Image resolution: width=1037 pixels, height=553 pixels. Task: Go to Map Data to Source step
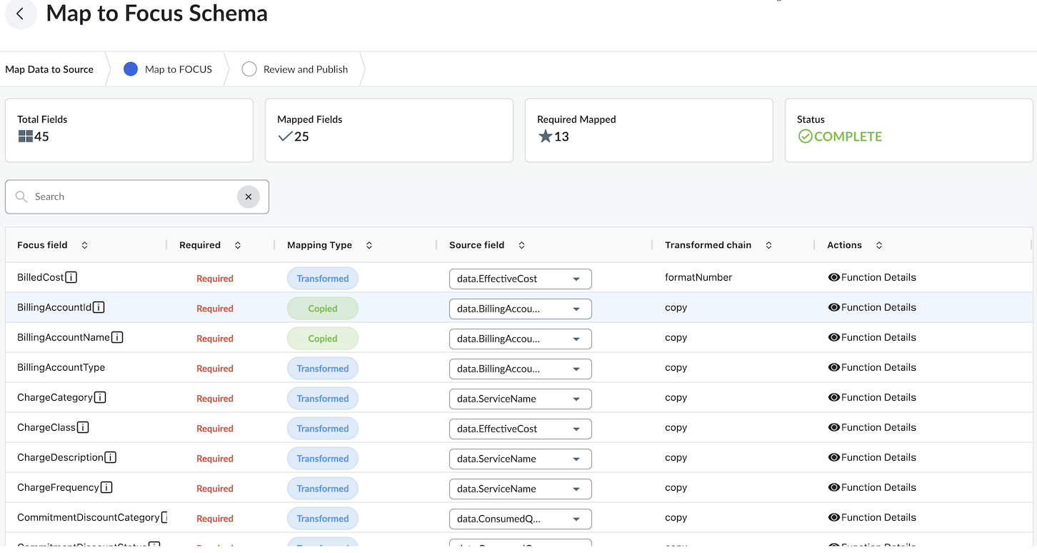tap(49, 69)
